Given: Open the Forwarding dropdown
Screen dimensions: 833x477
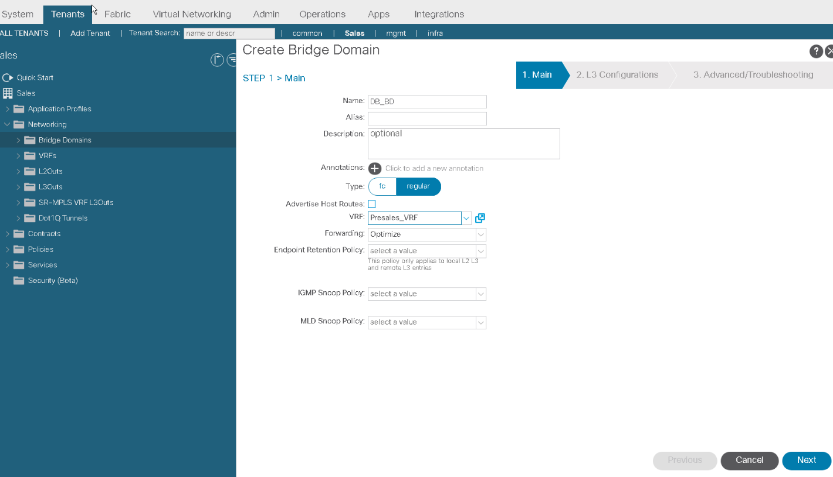Looking at the screenshot, I should [x=480, y=234].
